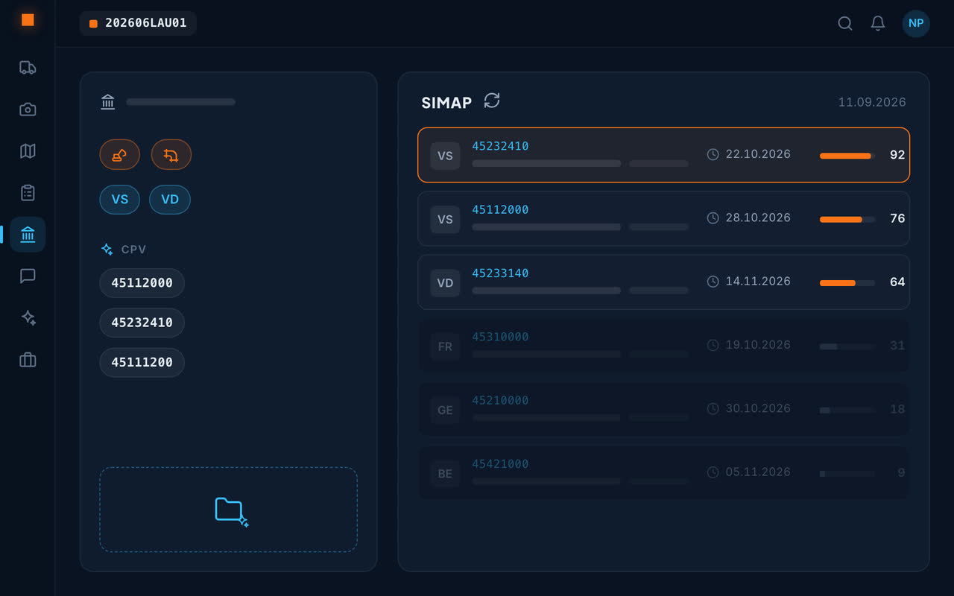Click the GE canton badge
This screenshot has width=954, height=596.
click(445, 410)
